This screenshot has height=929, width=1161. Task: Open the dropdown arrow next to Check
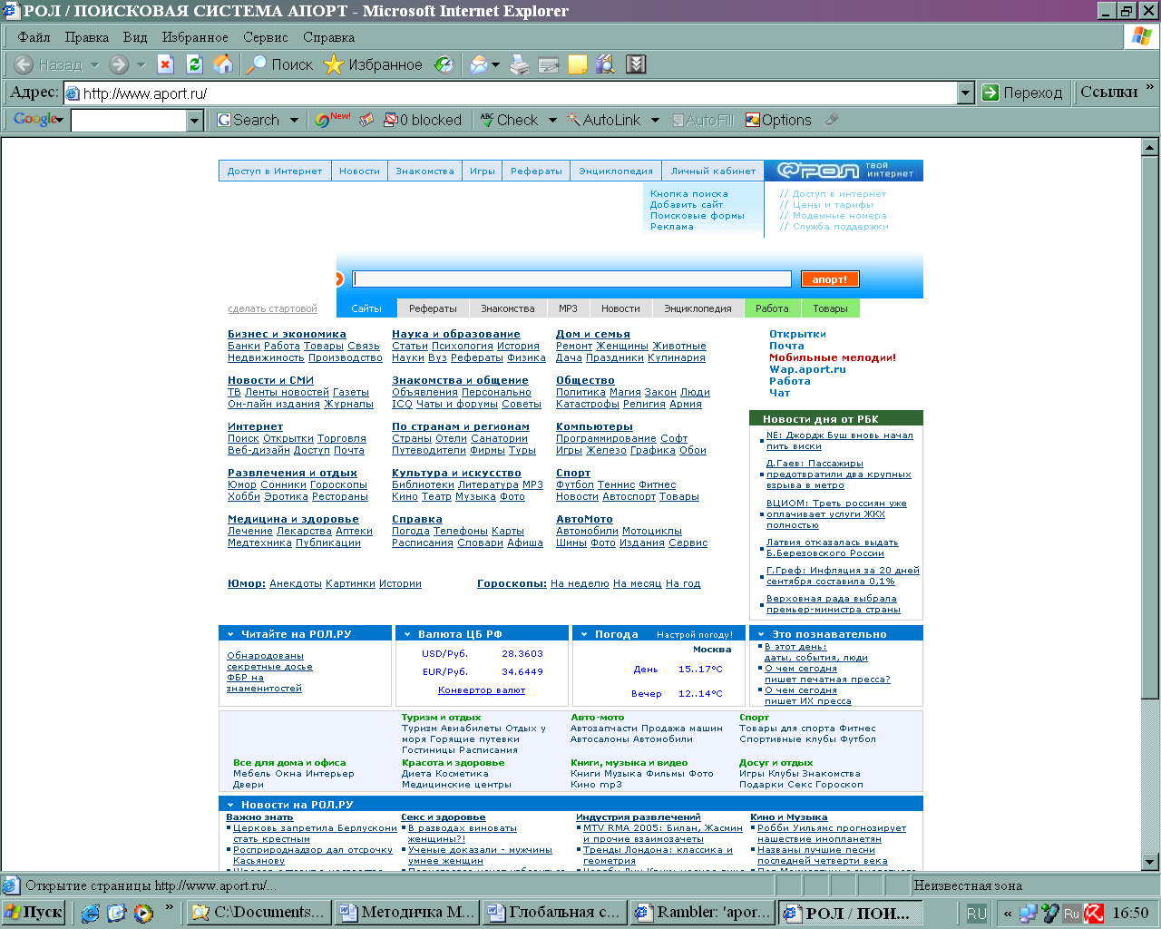[552, 120]
